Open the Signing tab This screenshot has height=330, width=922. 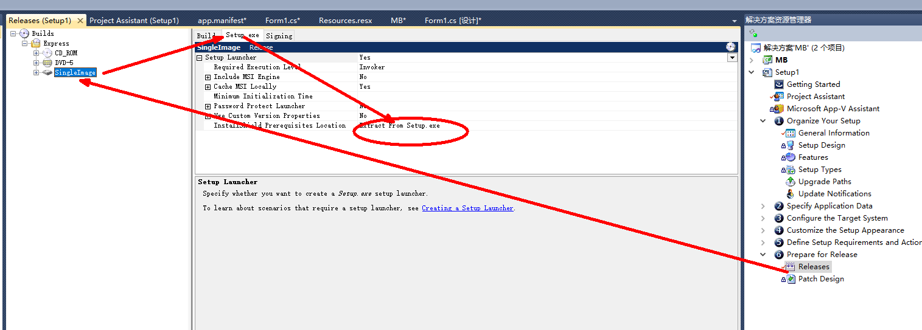[279, 36]
